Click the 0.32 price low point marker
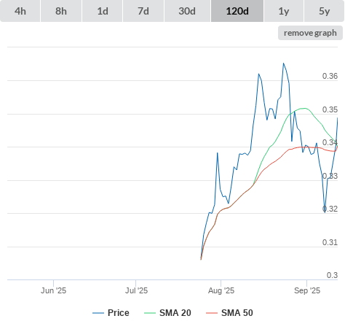This screenshot has width=345, height=332. tap(325, 212)
